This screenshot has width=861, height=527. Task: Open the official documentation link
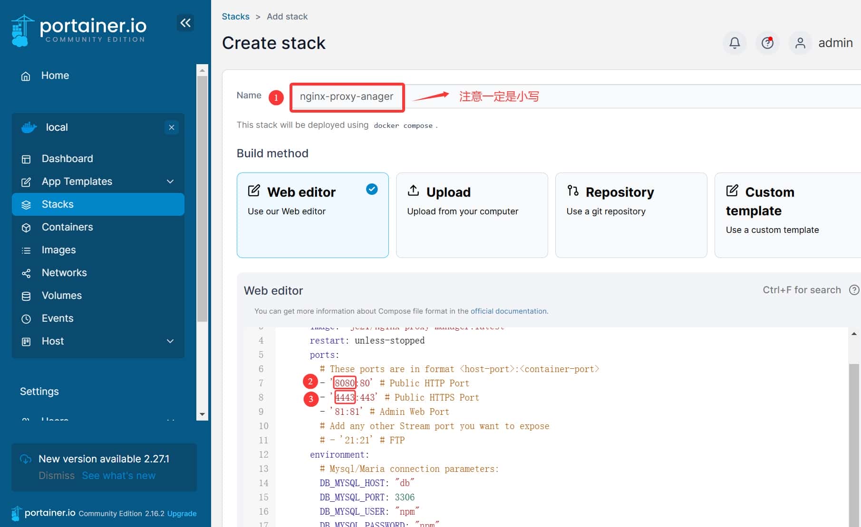coord(508,311)
